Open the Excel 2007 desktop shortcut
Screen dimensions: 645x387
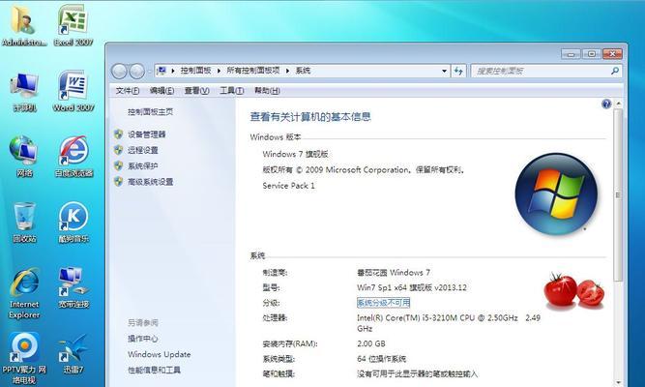[71, 22]
